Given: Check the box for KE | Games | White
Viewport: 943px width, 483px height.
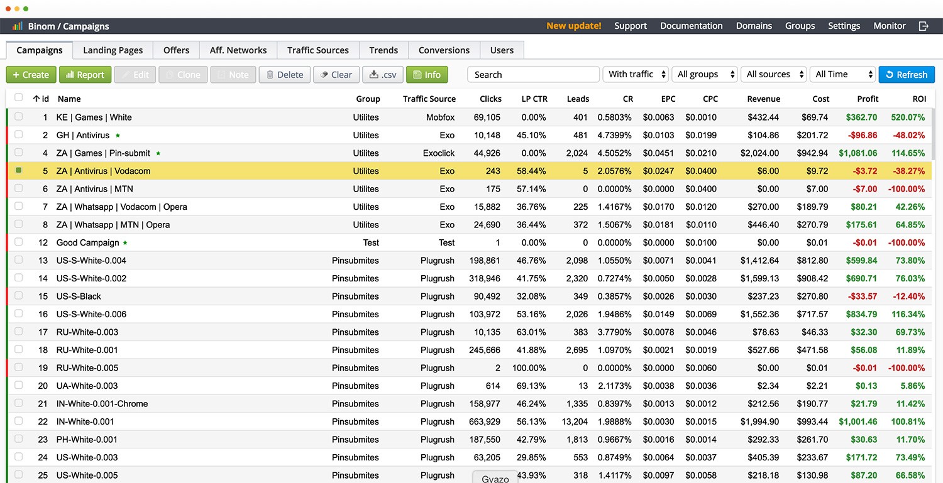Looking at the screenshot, I should tap(19, 116).
